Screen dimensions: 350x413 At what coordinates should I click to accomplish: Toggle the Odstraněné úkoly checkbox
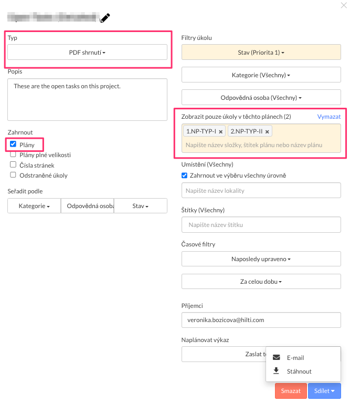13,175
